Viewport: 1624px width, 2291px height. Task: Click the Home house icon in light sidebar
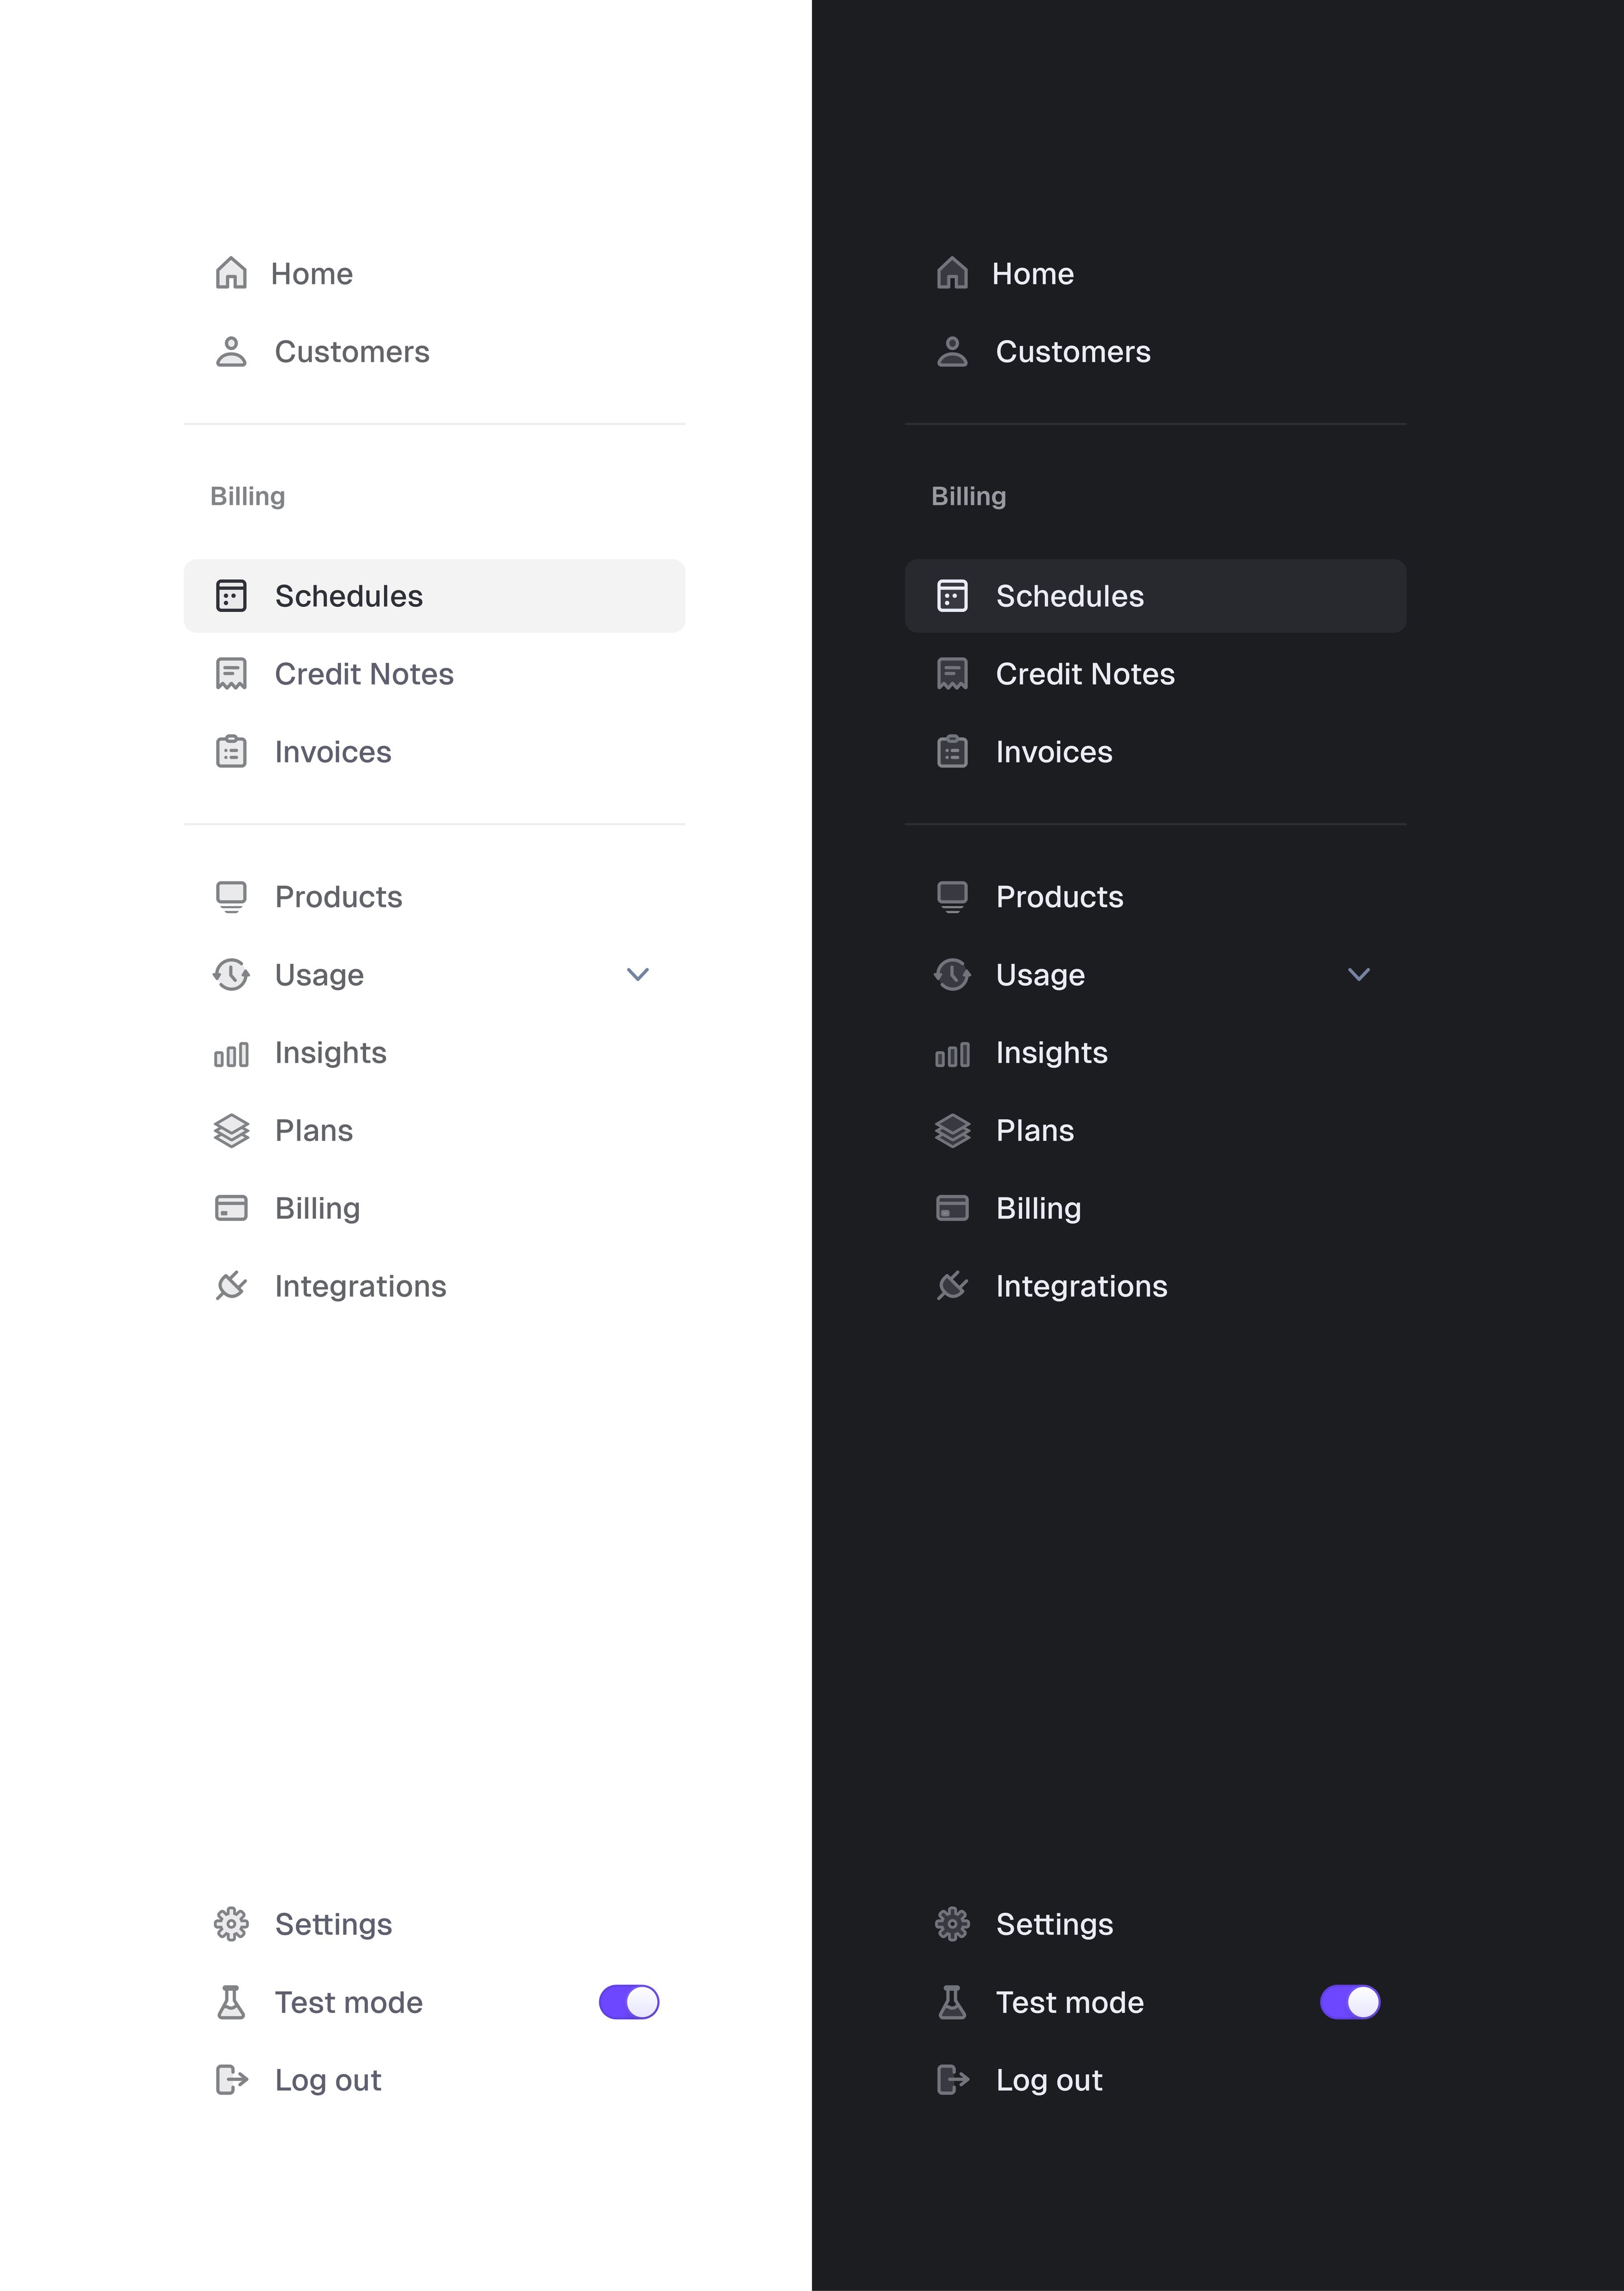tap(231, 273)
